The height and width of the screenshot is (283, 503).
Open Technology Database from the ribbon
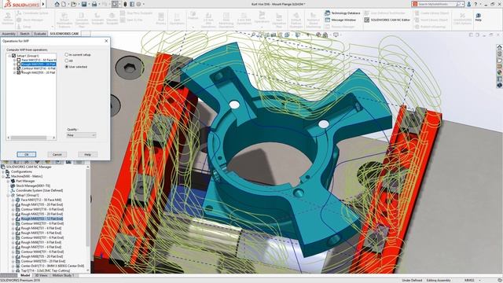pos(343,13)
